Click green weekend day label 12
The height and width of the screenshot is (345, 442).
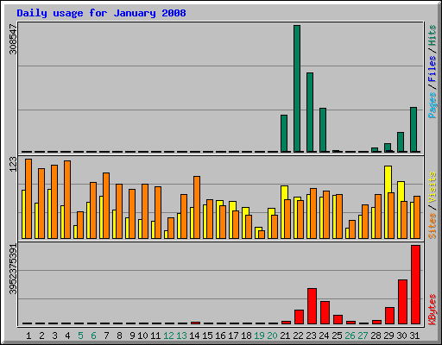click(x=168, y=336)
